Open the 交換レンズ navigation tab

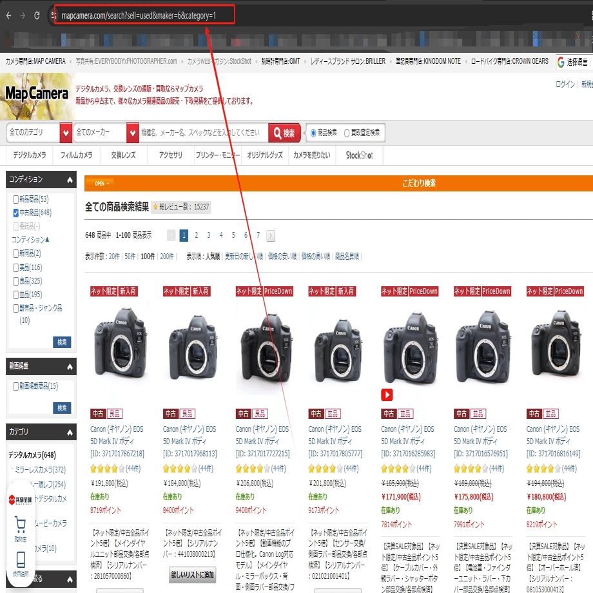coord(123,155)
